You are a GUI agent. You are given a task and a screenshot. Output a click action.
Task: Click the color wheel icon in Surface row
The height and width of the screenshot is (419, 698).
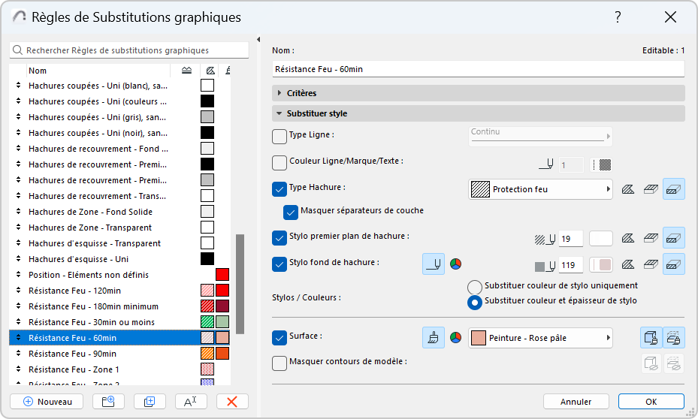coord(455,338)
